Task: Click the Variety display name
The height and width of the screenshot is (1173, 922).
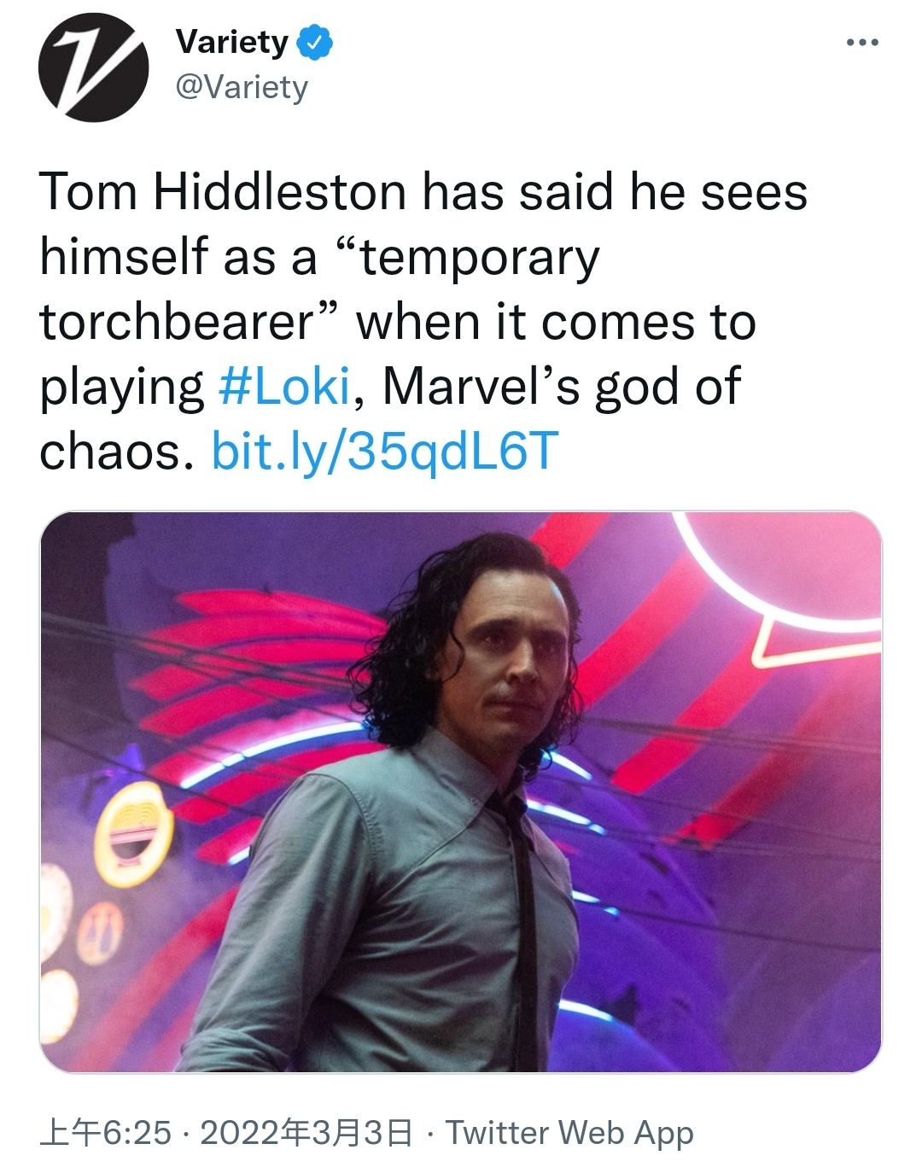Action: click(231, 42)
